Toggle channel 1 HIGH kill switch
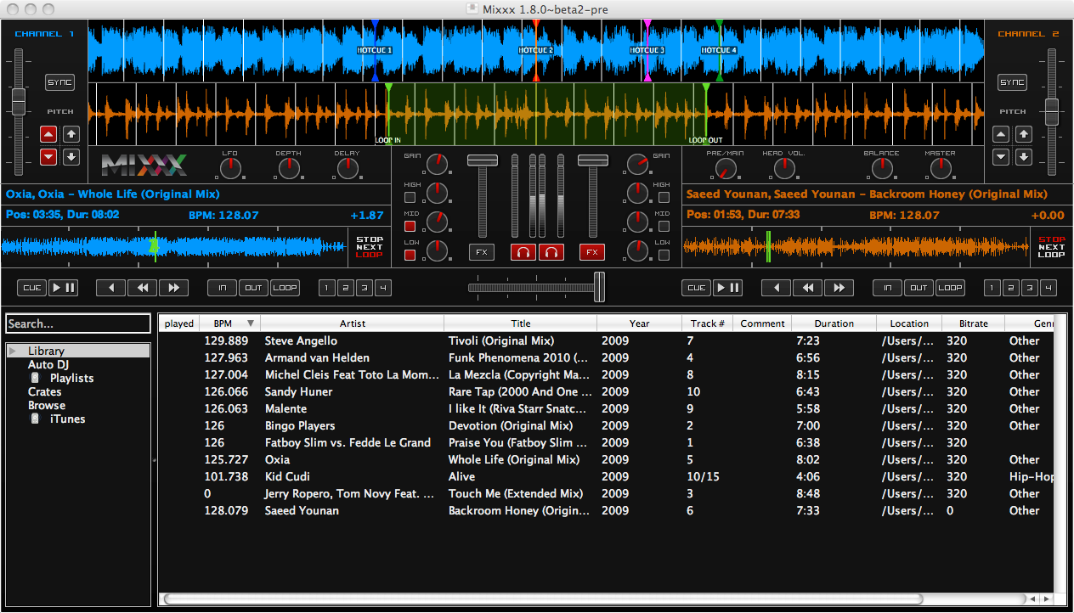The image size is (1074, 613). tap(410, 197)
